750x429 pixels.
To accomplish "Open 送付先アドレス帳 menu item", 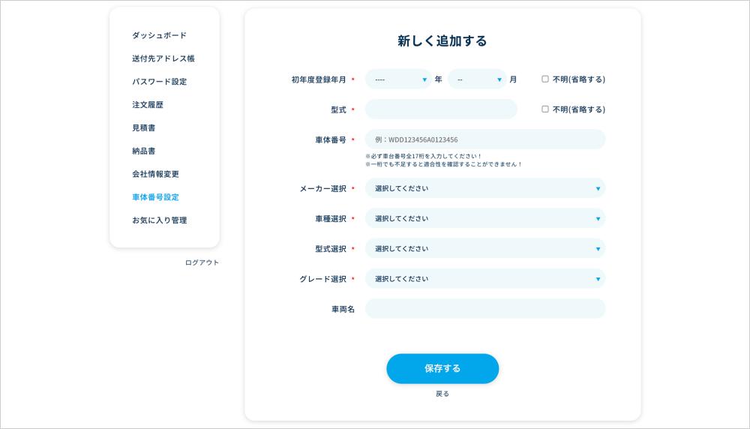I will coord(163,58).
